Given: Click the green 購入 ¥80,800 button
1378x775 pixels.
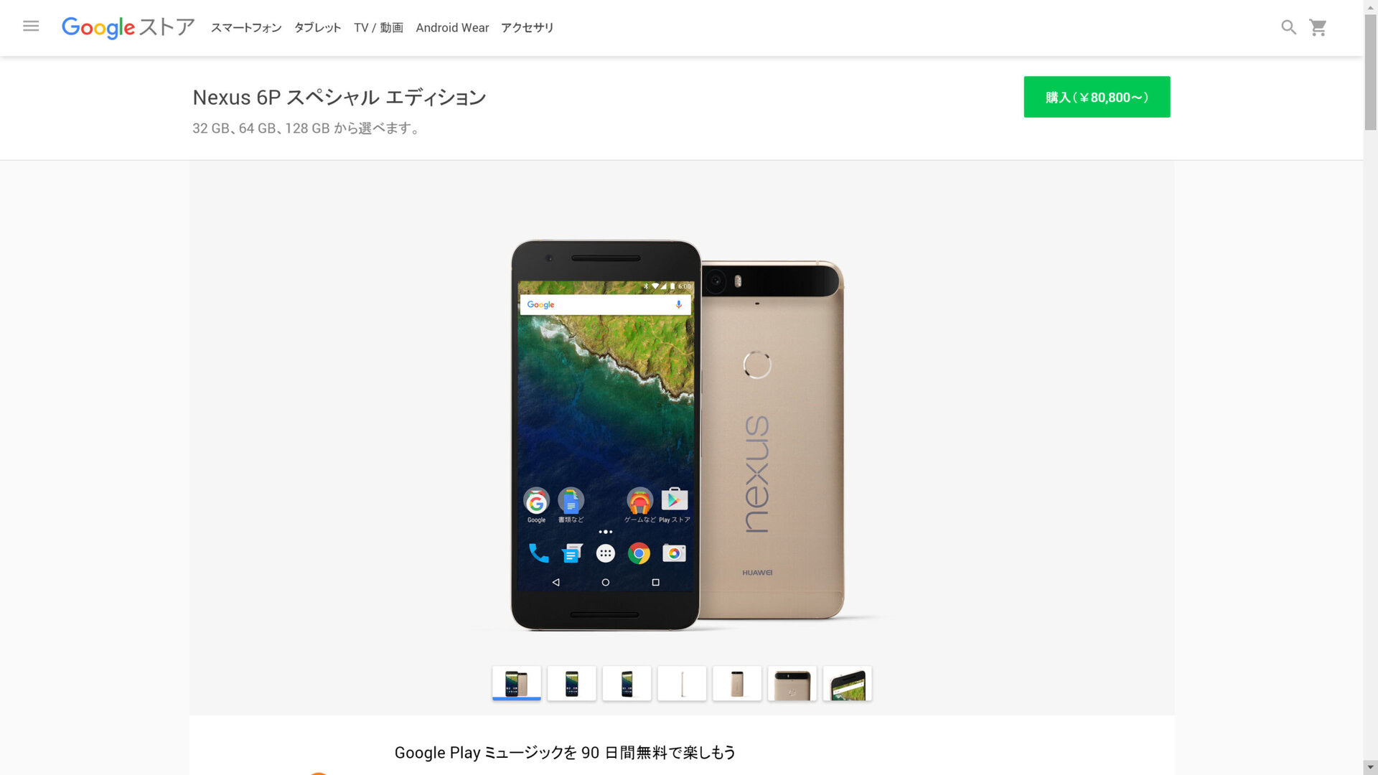Looking at the screenshot, I should pyautogui.click(x=1097, y=97).
